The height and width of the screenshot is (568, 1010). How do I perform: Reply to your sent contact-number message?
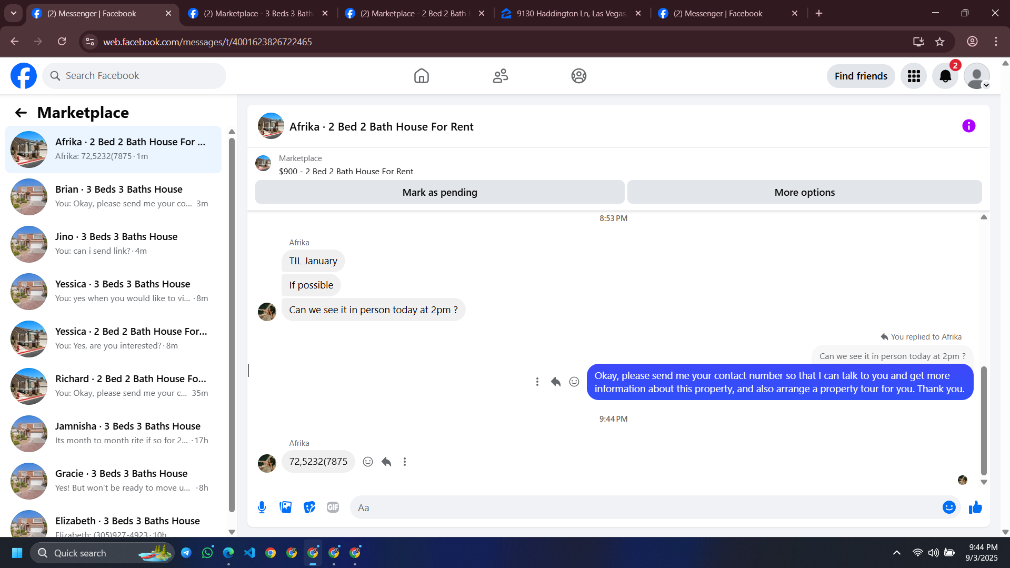click(556, 382)
